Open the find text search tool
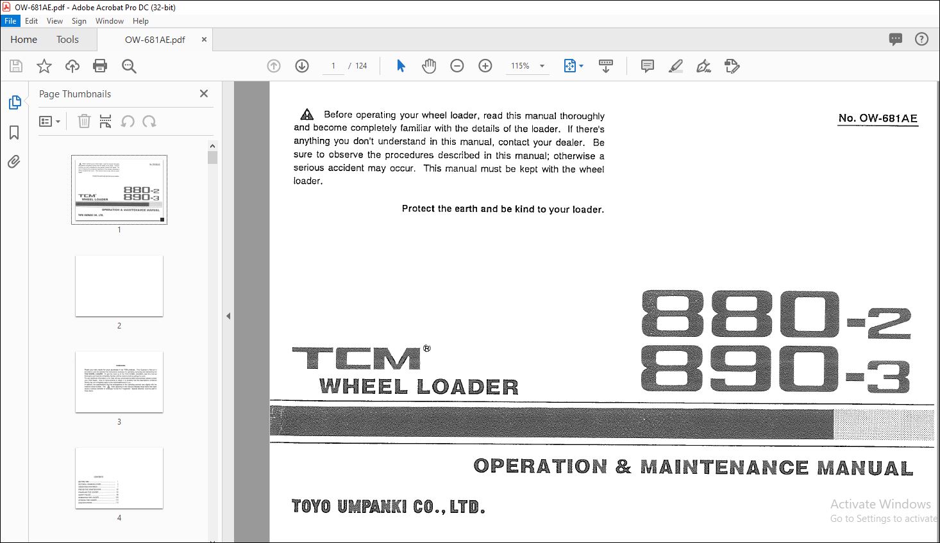The height and width of the screenshot is (543, 940). (x=129, y=66)
